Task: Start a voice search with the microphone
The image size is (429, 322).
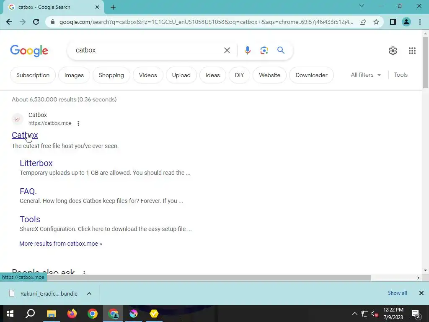Action: coord(247,50)
